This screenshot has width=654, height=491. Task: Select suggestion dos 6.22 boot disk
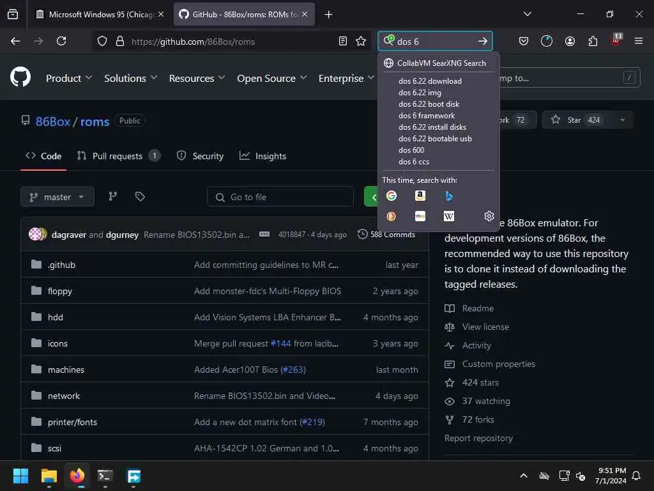click(x=429, y=104)
